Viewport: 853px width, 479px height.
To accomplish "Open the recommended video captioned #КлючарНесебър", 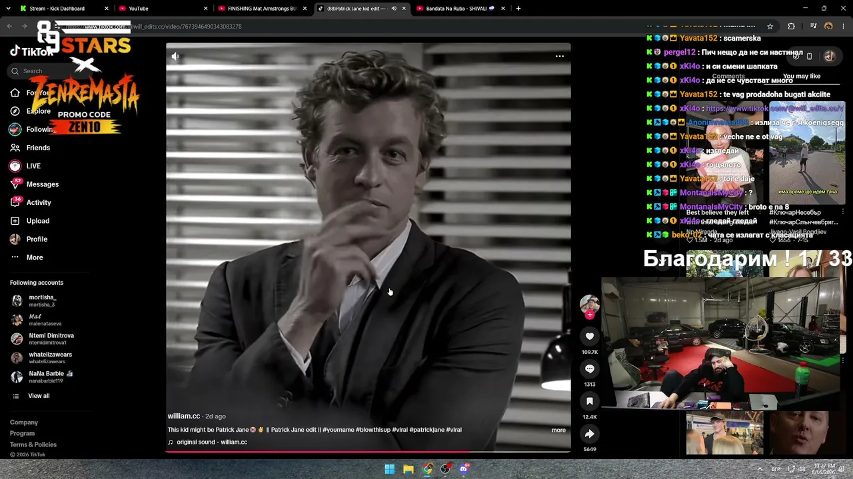I will 807,153.
